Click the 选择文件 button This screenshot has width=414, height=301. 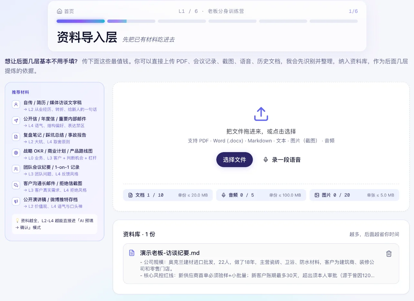coord(235,160)
